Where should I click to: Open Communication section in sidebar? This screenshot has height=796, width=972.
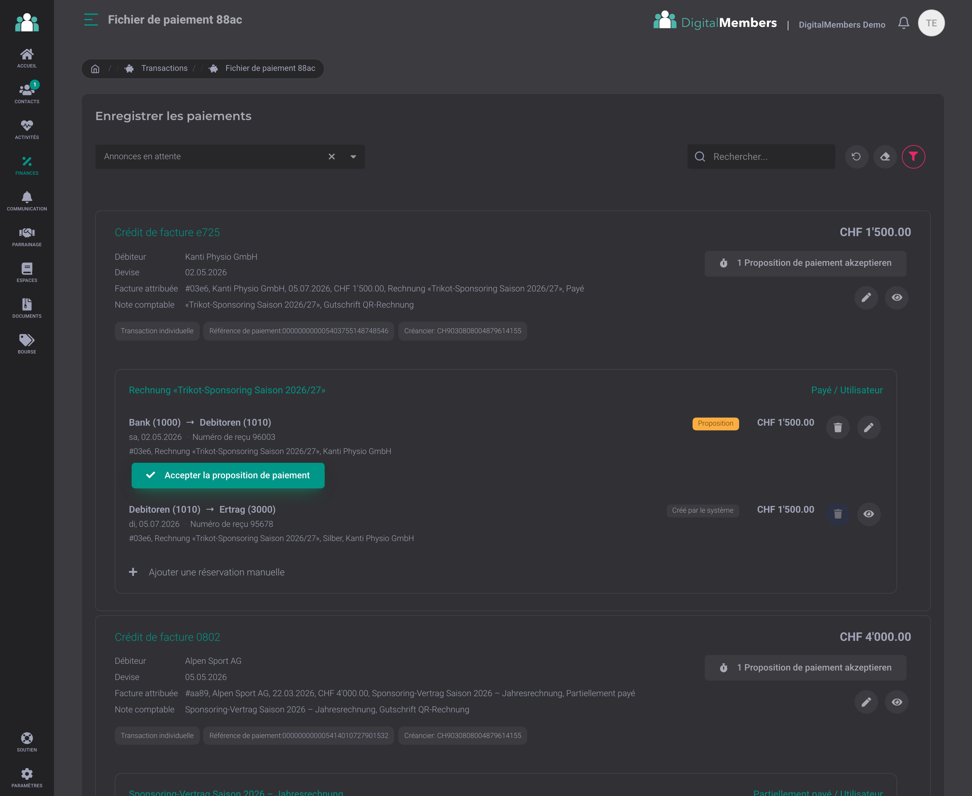[x=27, y=201]
